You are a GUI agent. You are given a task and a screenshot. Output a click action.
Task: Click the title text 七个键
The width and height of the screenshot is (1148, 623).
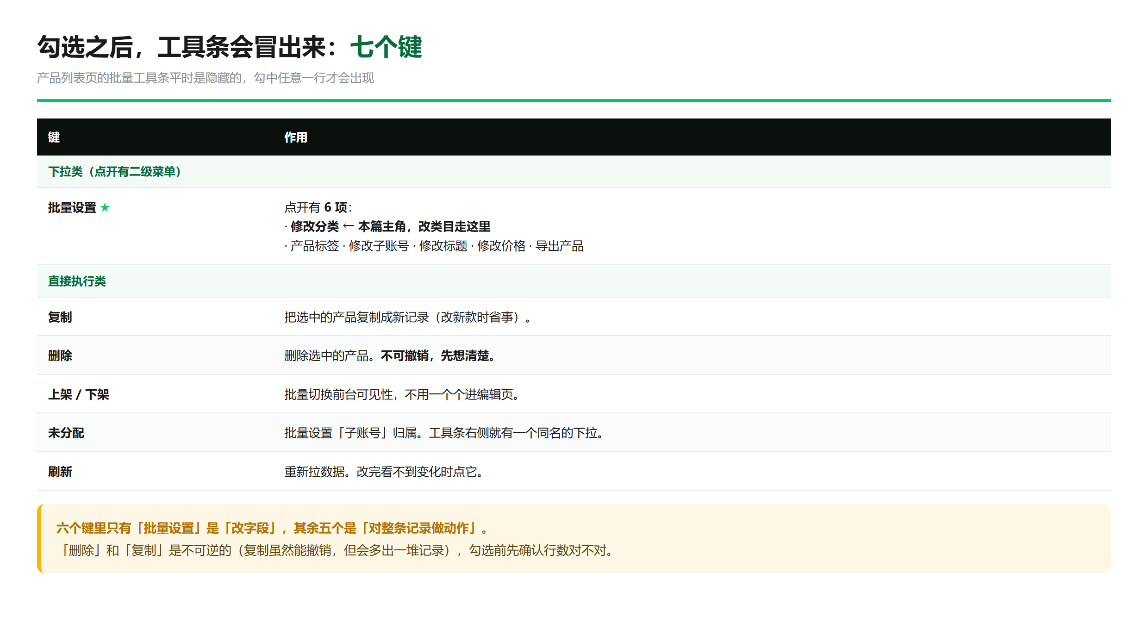[386, 47]
